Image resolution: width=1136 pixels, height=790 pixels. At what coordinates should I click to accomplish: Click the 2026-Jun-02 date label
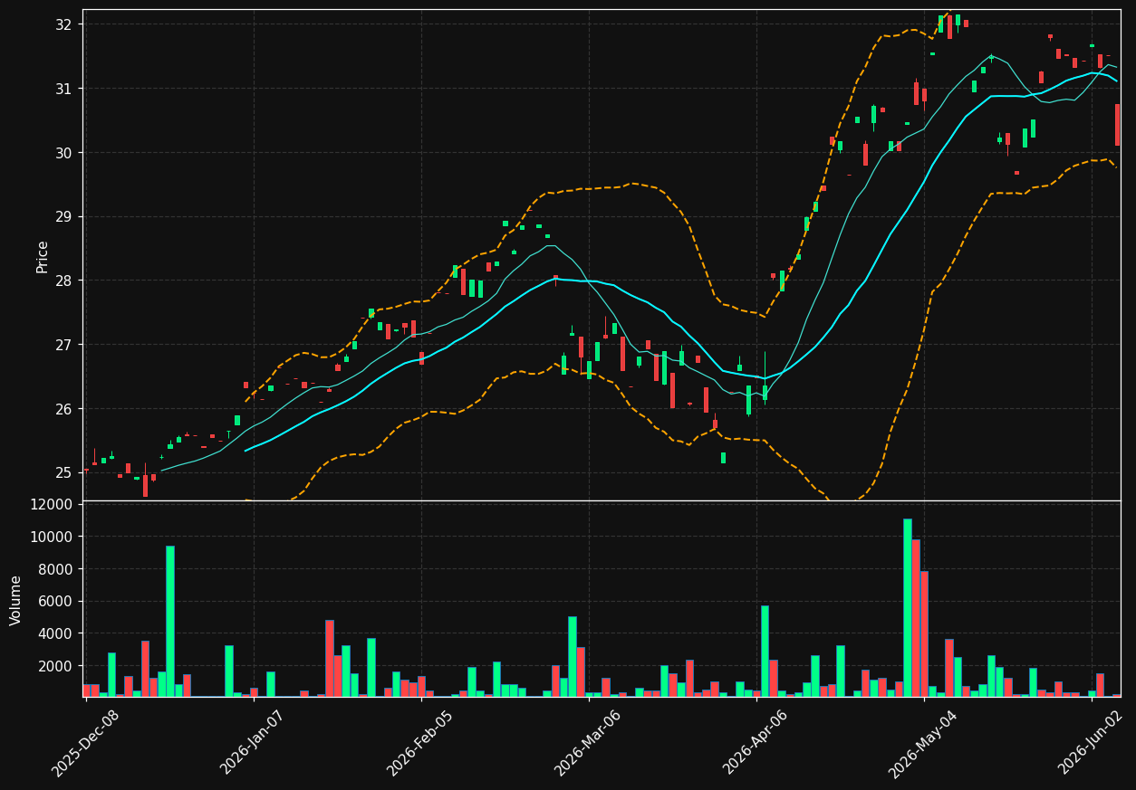[1092, 742]
